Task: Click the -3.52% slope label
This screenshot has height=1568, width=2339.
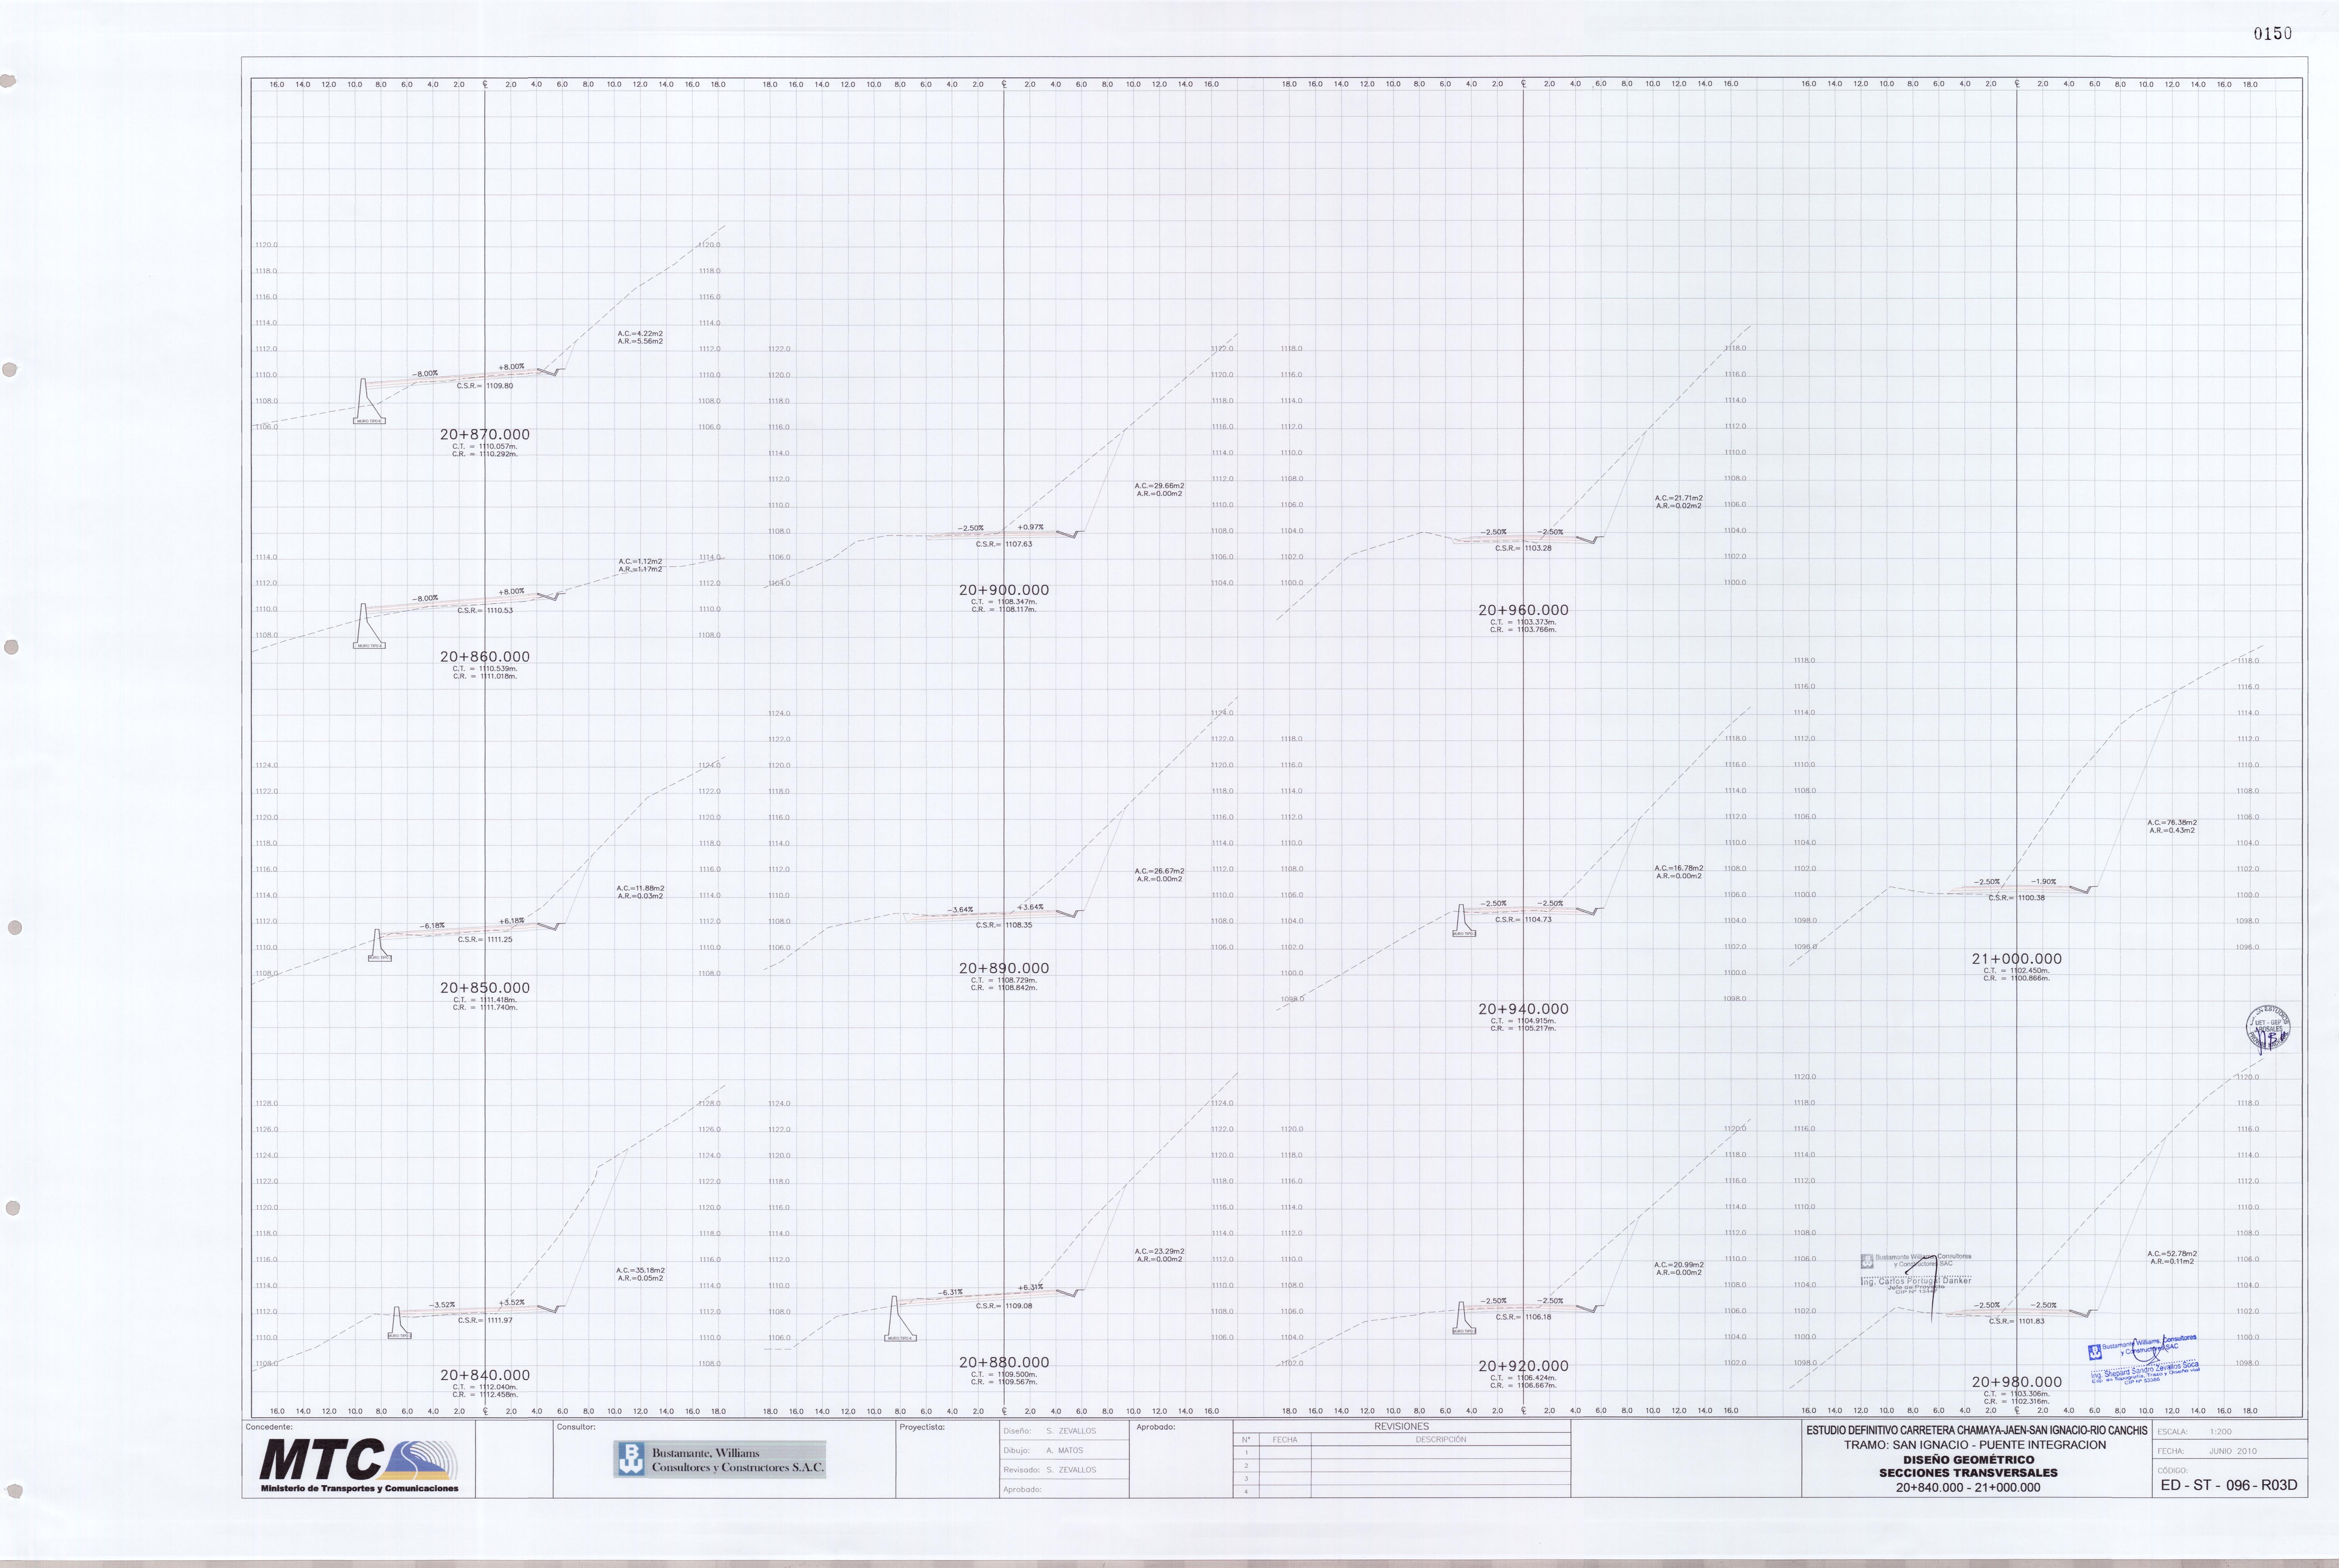Action: point(442,1305)
